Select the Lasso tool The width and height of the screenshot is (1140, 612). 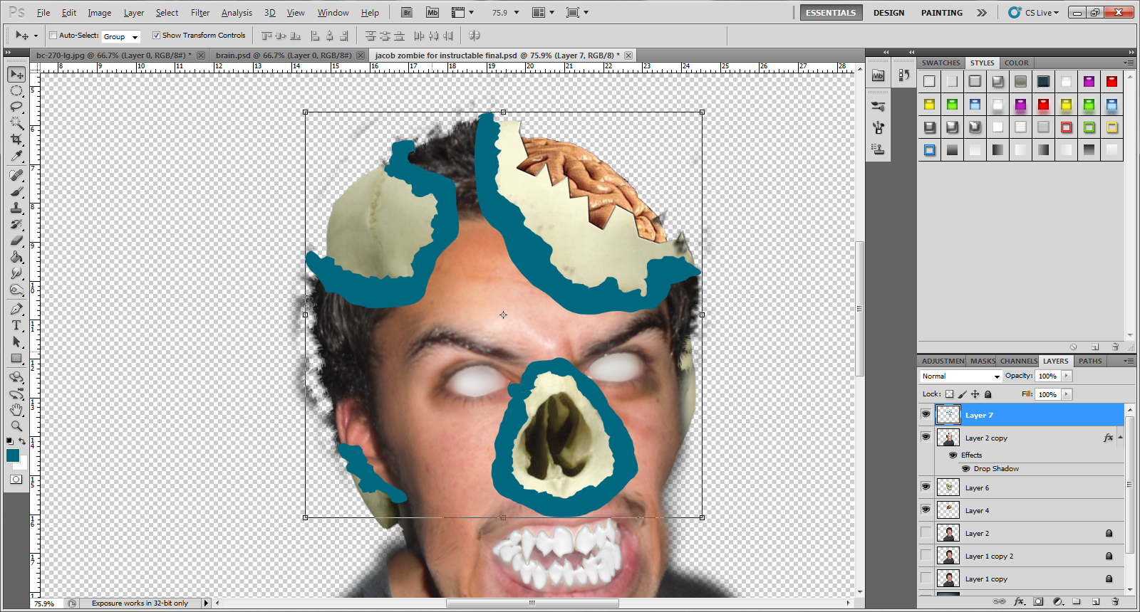(16, 107)
